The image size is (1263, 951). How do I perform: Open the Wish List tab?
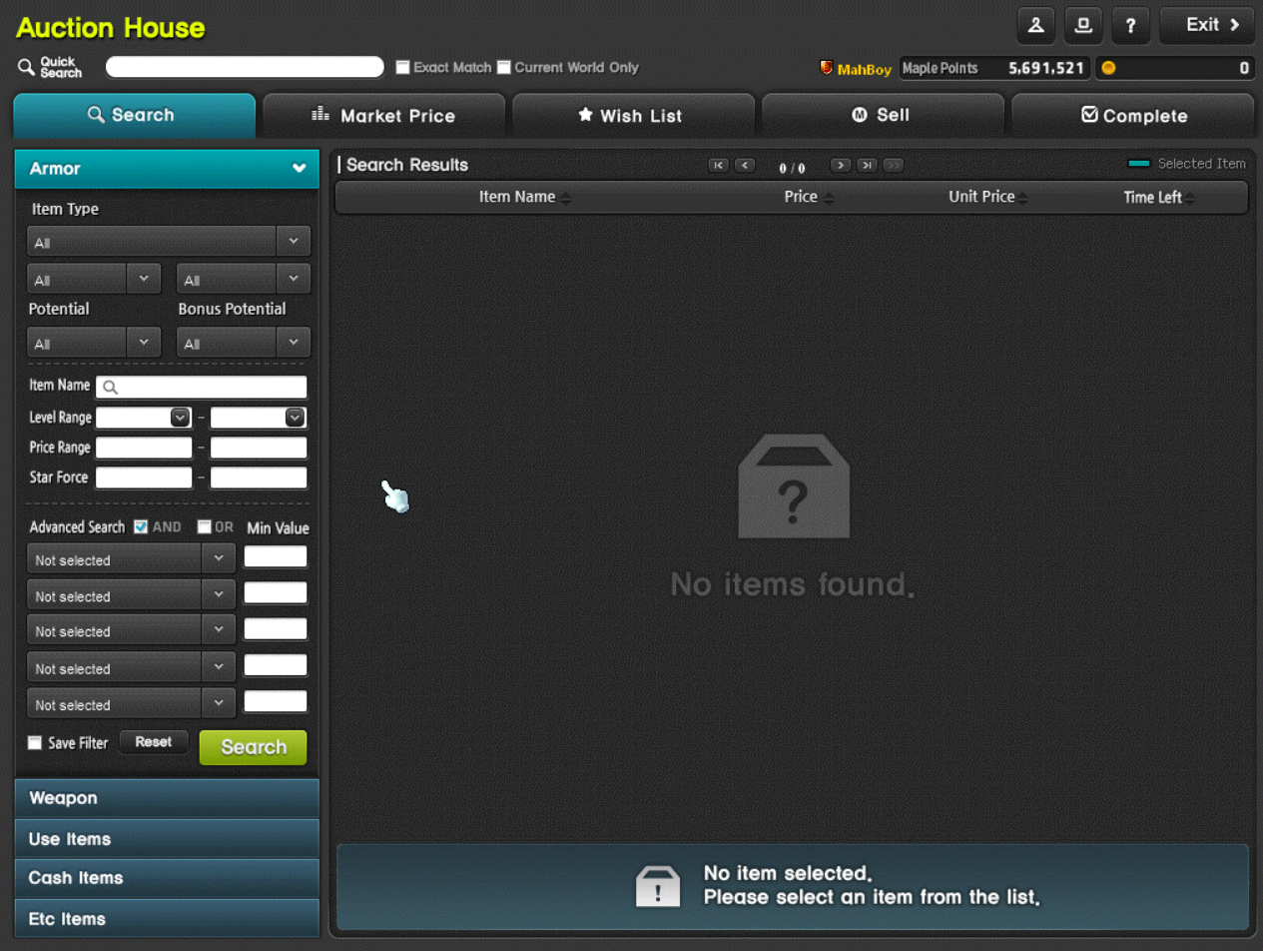[x=634, y=116]
